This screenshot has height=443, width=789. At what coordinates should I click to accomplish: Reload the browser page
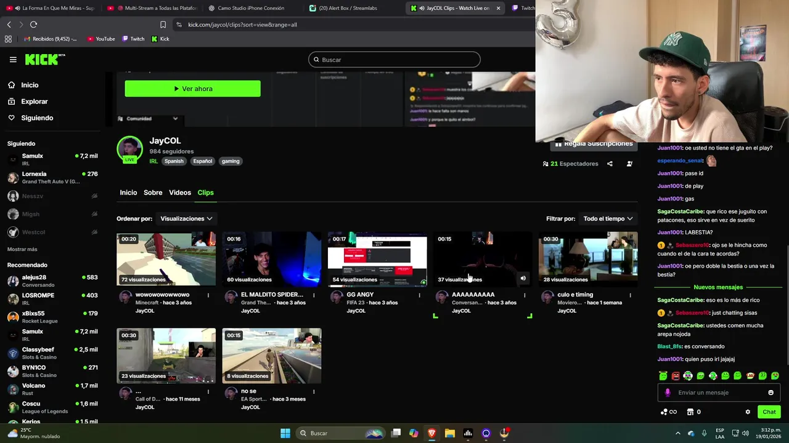coord(33,25)
